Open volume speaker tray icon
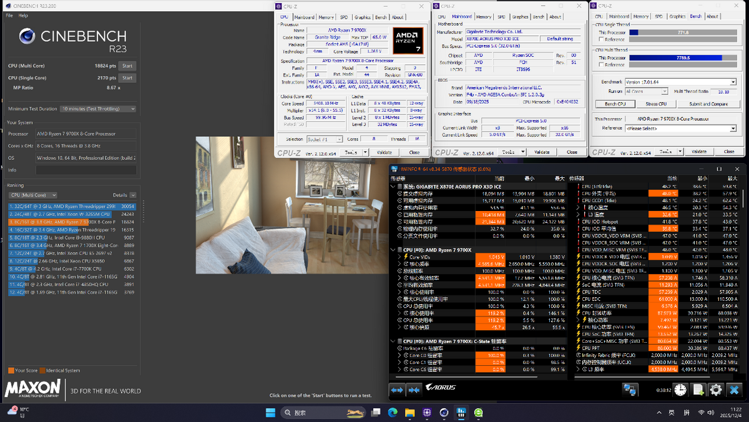This screenshot has width=749, height=422. pyautogui.click(x=711, y=412)
